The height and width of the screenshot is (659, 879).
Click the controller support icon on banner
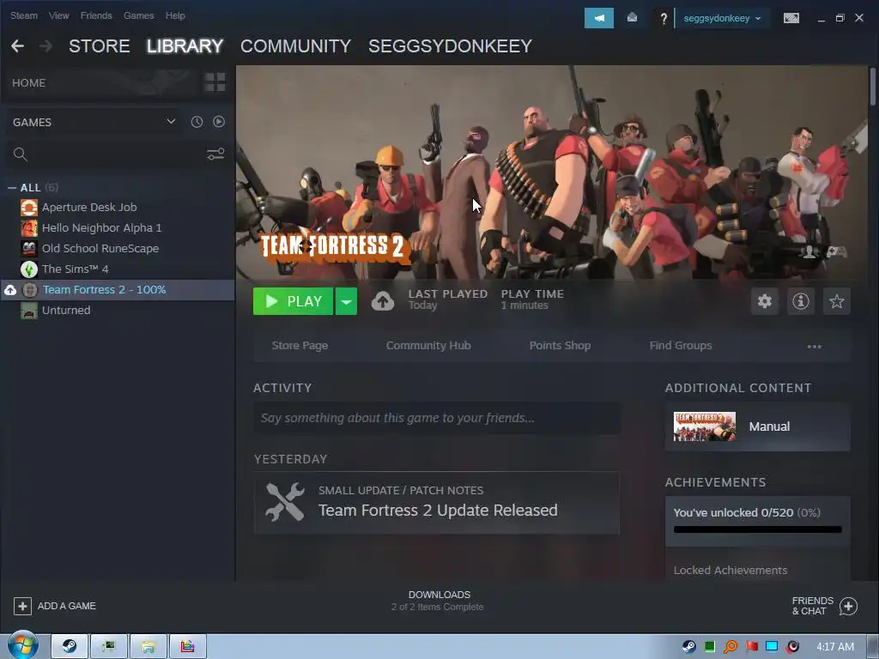836,251
